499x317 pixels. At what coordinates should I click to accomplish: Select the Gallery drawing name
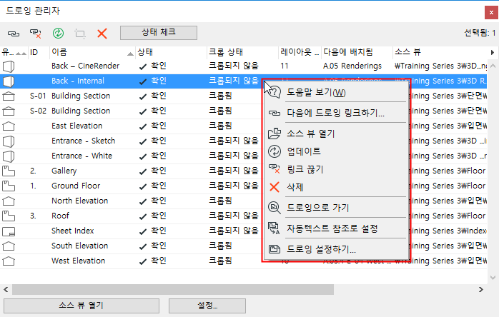(x=64, y=171)
